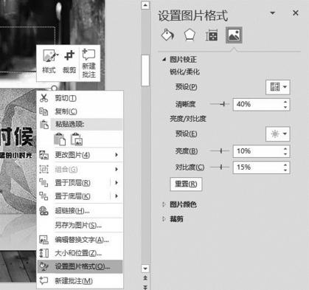
Task: Go to next slide double-arrow button
Action: coord(145,287)
